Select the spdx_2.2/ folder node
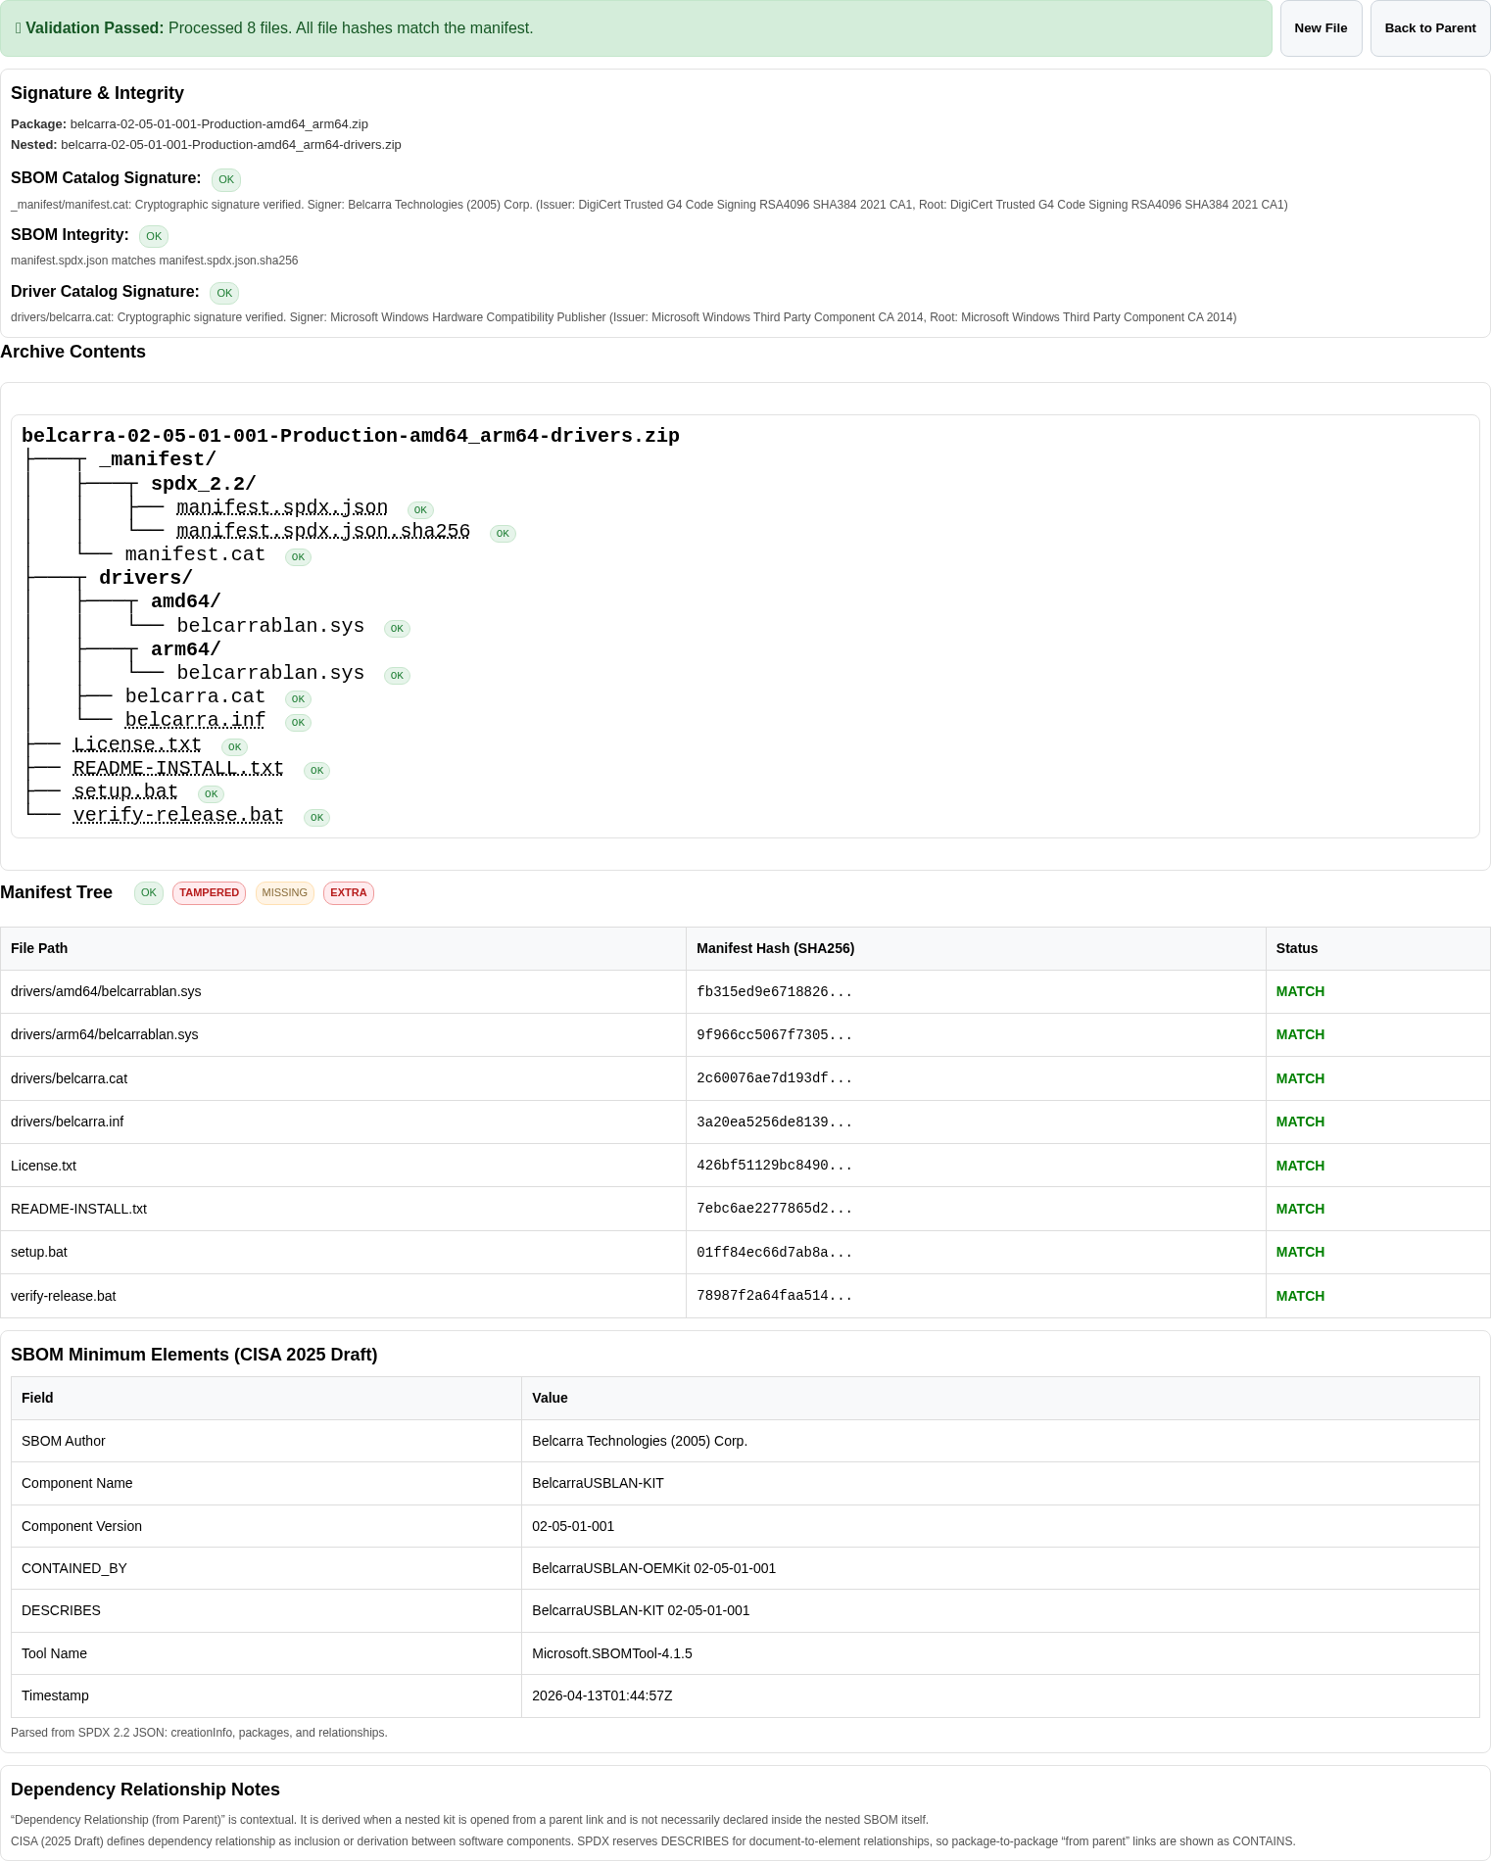This screenshot has height=1862, width=1491. coord(204,484)
